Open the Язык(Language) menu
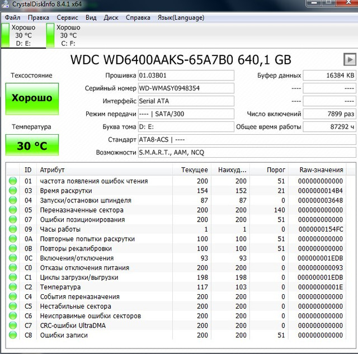Viewport: 358px width, 354px height. [181, 17]
